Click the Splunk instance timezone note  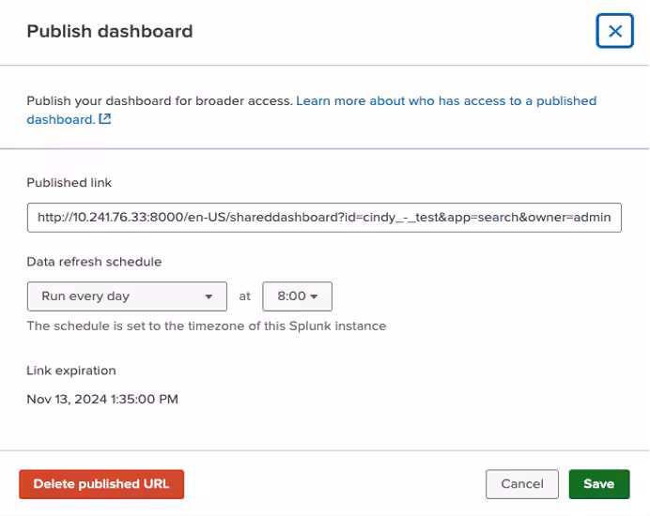206,326
